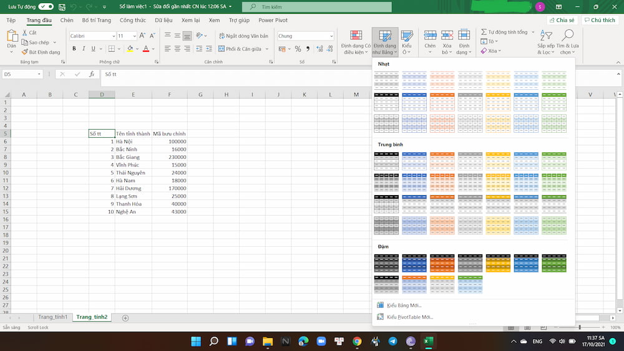Click the fill color bucket icon
This screenshot has height=351, width=624.
pos(130,49)
